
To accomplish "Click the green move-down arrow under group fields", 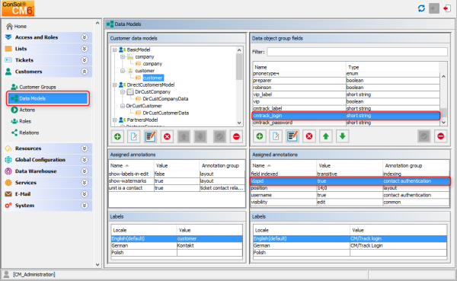I will tap(343, 136).
